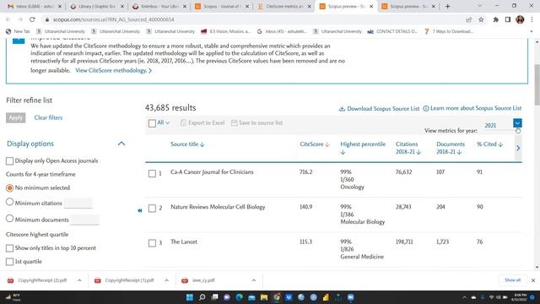Collapse the Display options section
This screenshot has height=304, width=540.
pyautogui.click(x=121, y=144)
